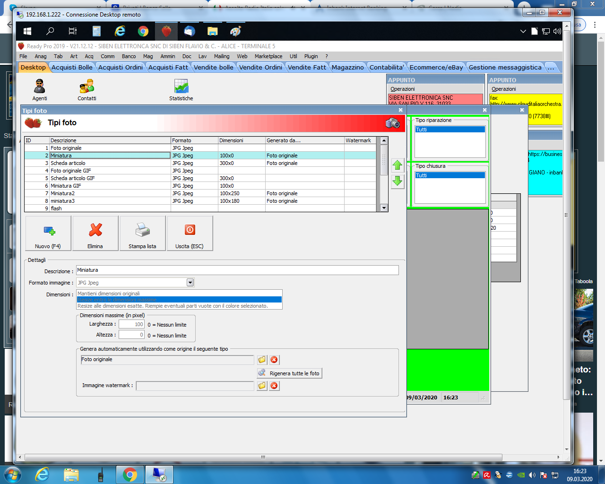Open the overflow '...' tab expander
This screenshot has height=484, width=605.
[x=551, y=67]
